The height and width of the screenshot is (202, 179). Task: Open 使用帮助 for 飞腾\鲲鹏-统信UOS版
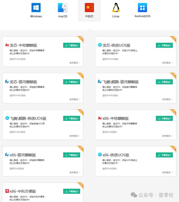(x=75, y=136)
